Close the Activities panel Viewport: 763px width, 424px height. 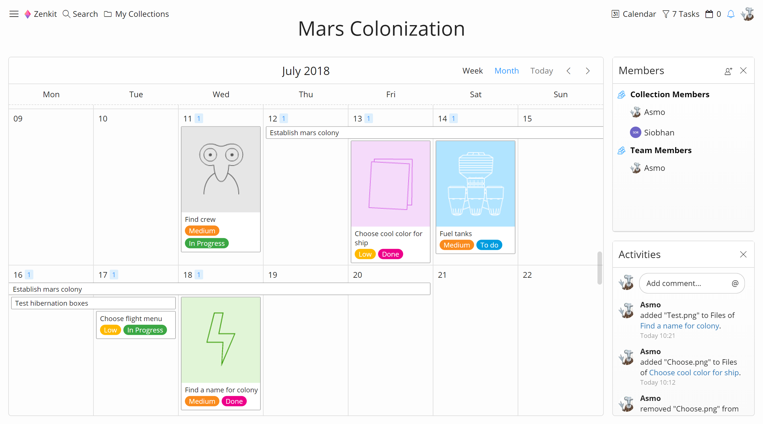(x=743, y=254)
